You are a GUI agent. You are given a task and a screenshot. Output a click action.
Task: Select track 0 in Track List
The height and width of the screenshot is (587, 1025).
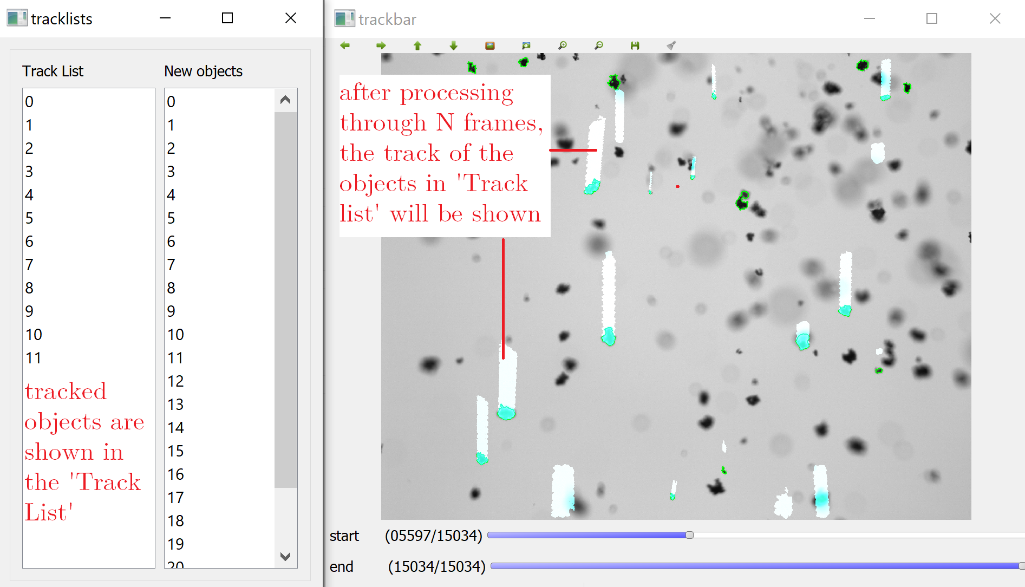pos(89,101)
